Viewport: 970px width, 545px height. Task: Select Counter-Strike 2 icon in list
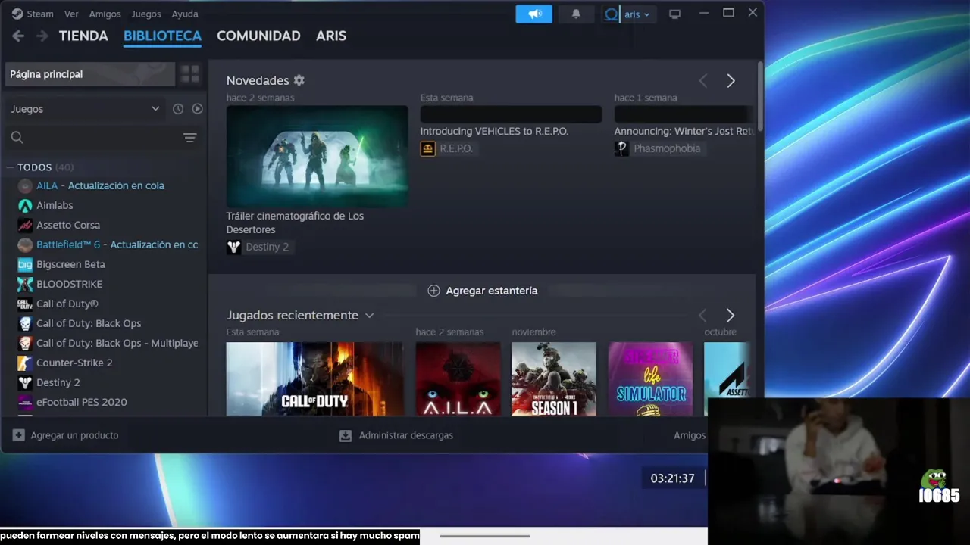click(25, 363)
